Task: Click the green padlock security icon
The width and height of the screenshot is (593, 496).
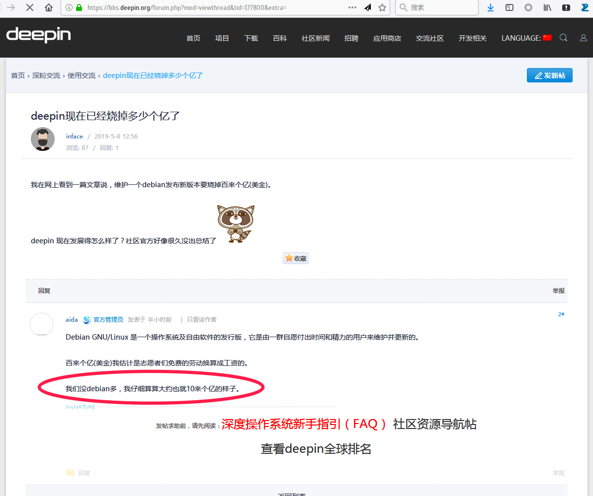Action: (x=79, y=7)
